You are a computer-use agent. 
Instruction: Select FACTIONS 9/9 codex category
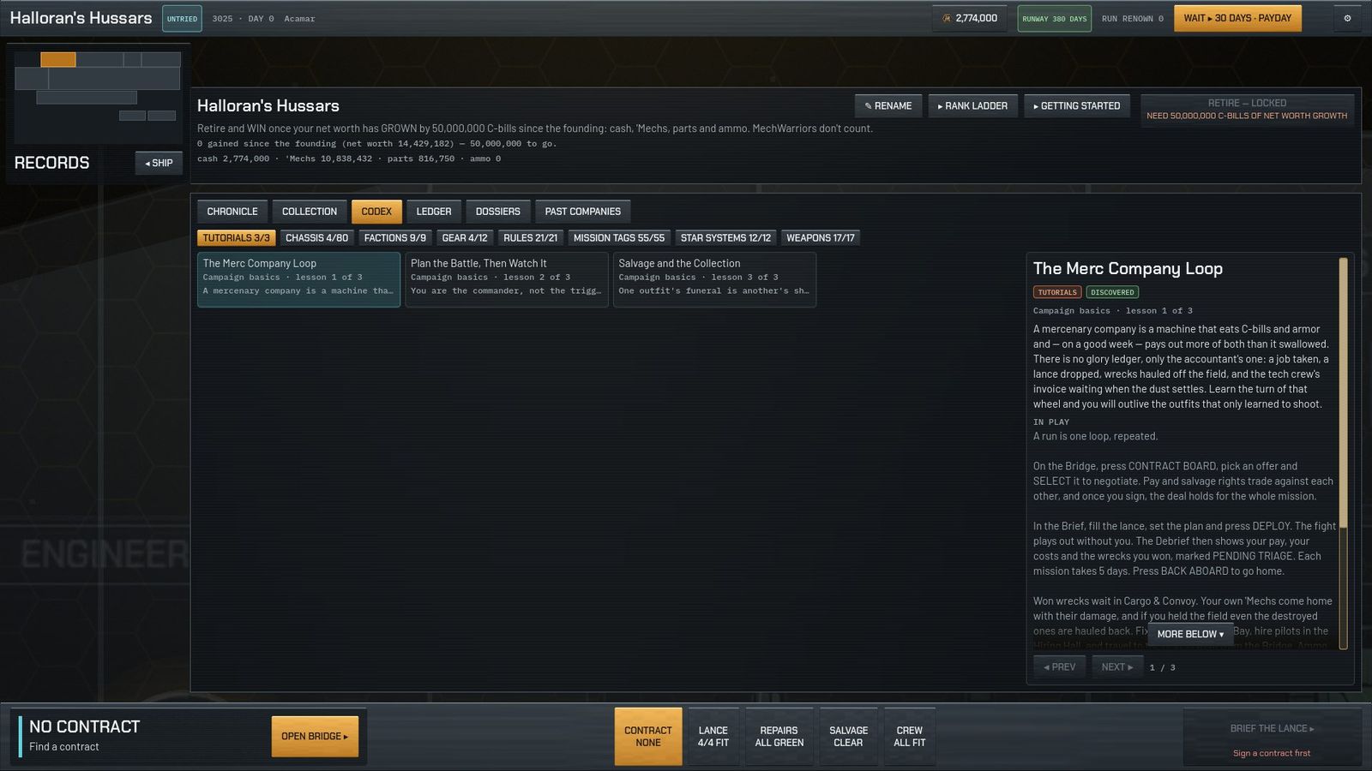[395, 238]
